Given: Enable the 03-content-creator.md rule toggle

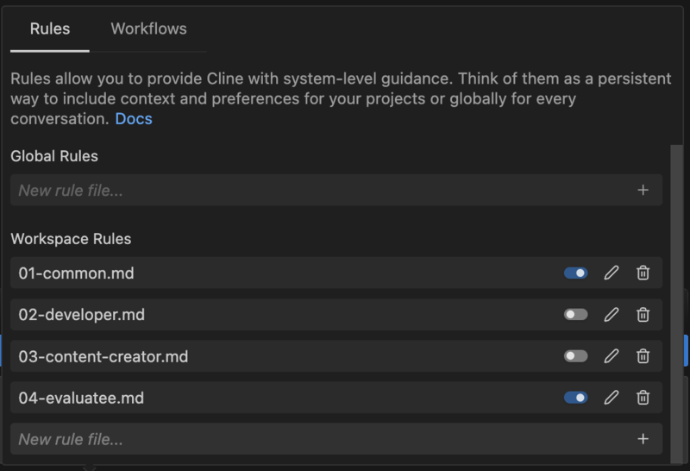Looking at the screenshot, I should point(575,356).
